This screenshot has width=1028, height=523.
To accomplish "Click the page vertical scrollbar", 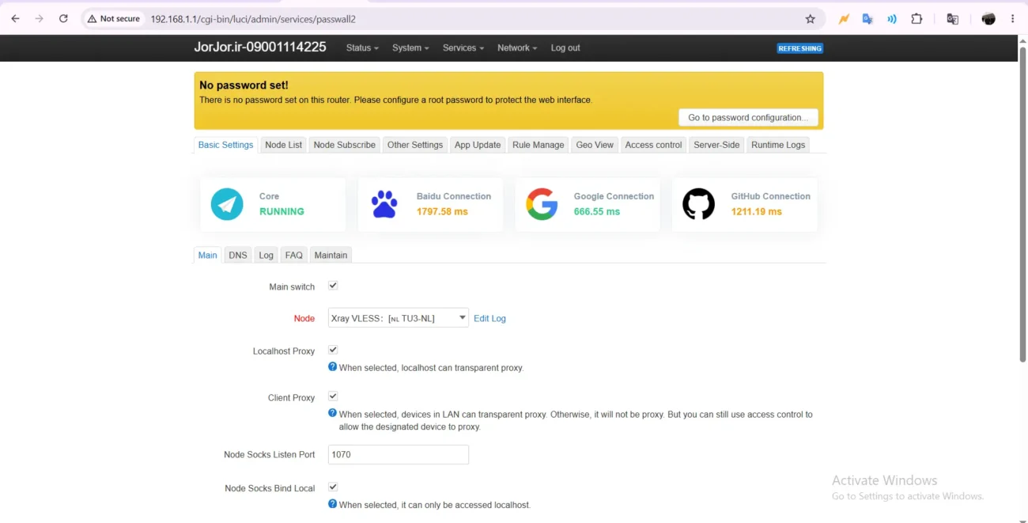I will 1022,203.
